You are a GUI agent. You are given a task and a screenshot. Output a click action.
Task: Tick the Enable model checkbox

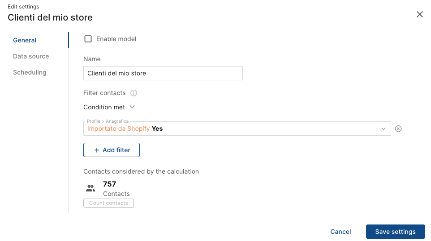pyautogui.click(x=88, y=39)
